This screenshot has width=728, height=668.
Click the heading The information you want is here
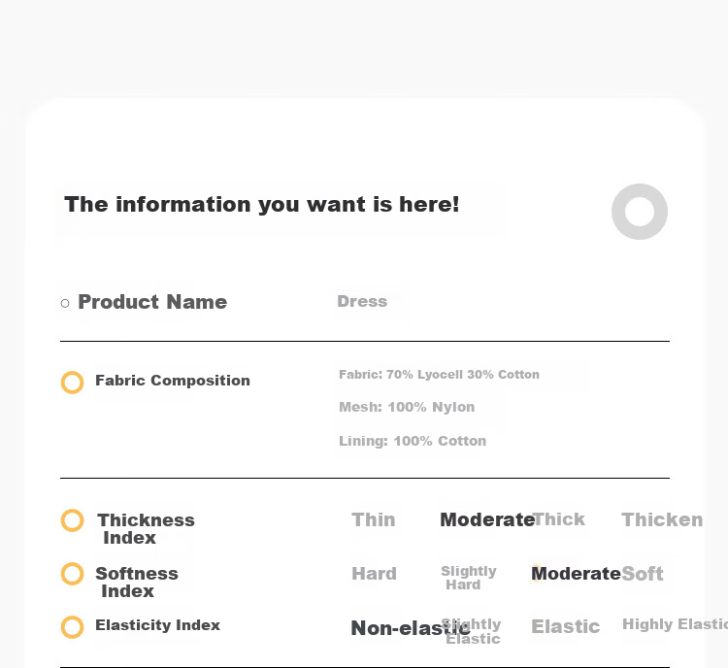(x=262, y=205)
